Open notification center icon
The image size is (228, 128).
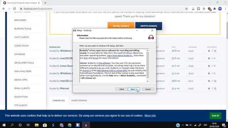coord(224,125)
